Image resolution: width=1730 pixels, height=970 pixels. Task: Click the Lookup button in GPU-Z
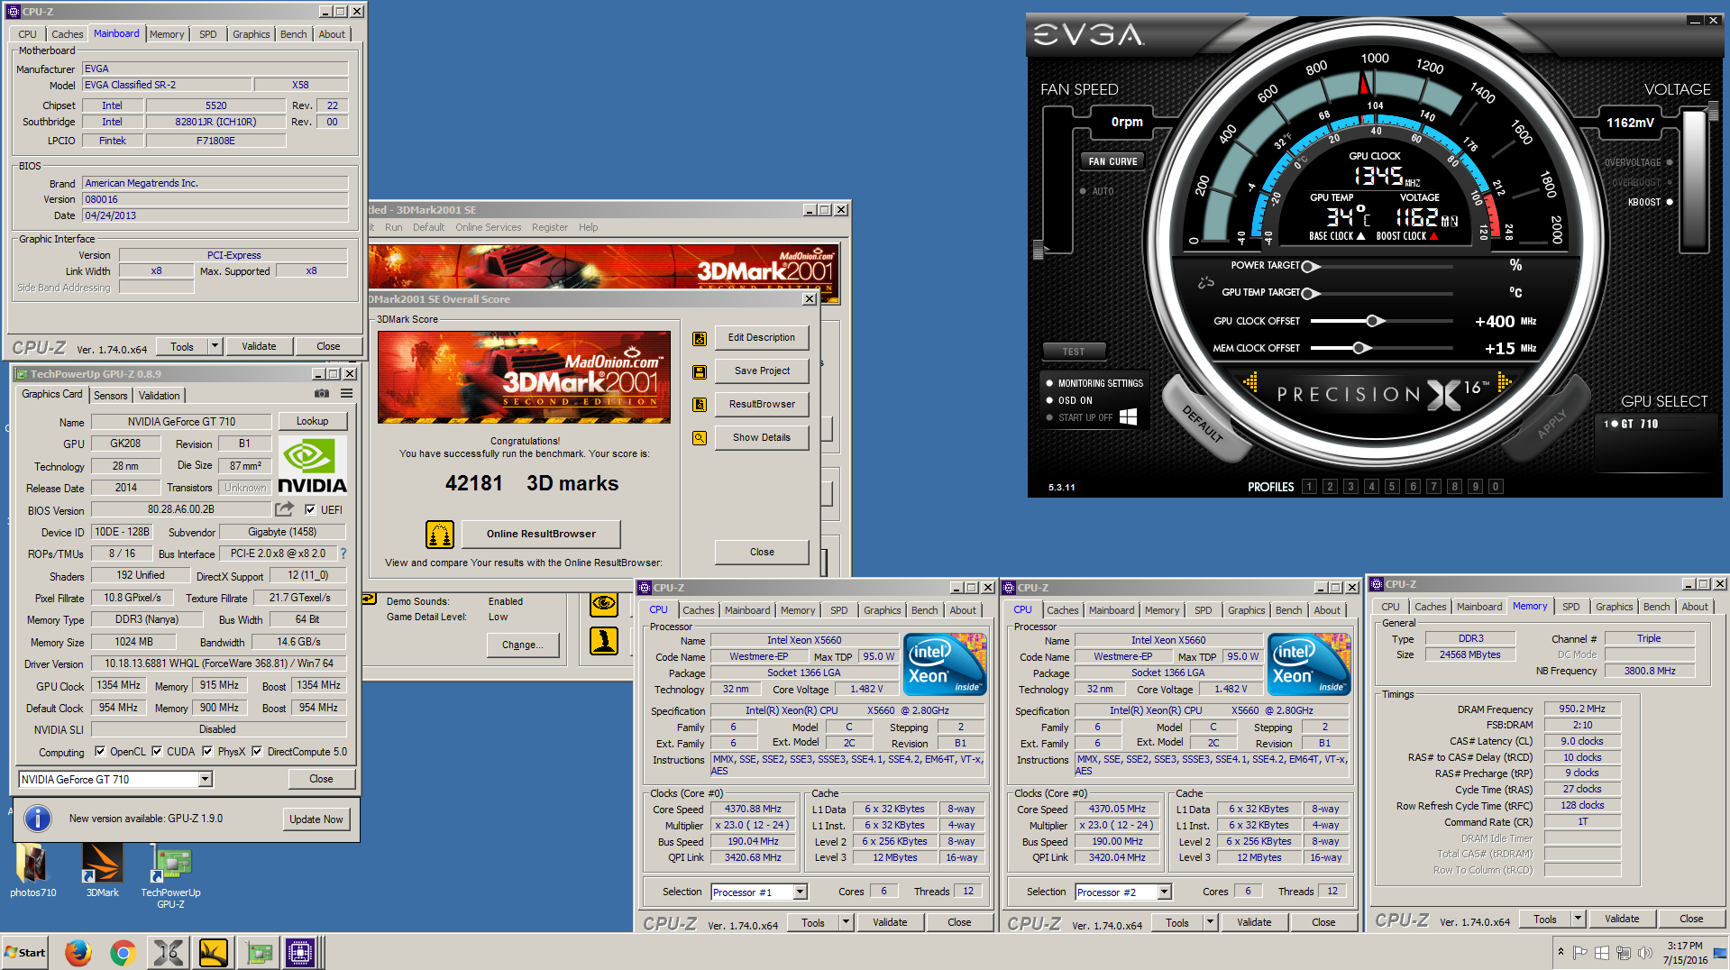point(312,421)
